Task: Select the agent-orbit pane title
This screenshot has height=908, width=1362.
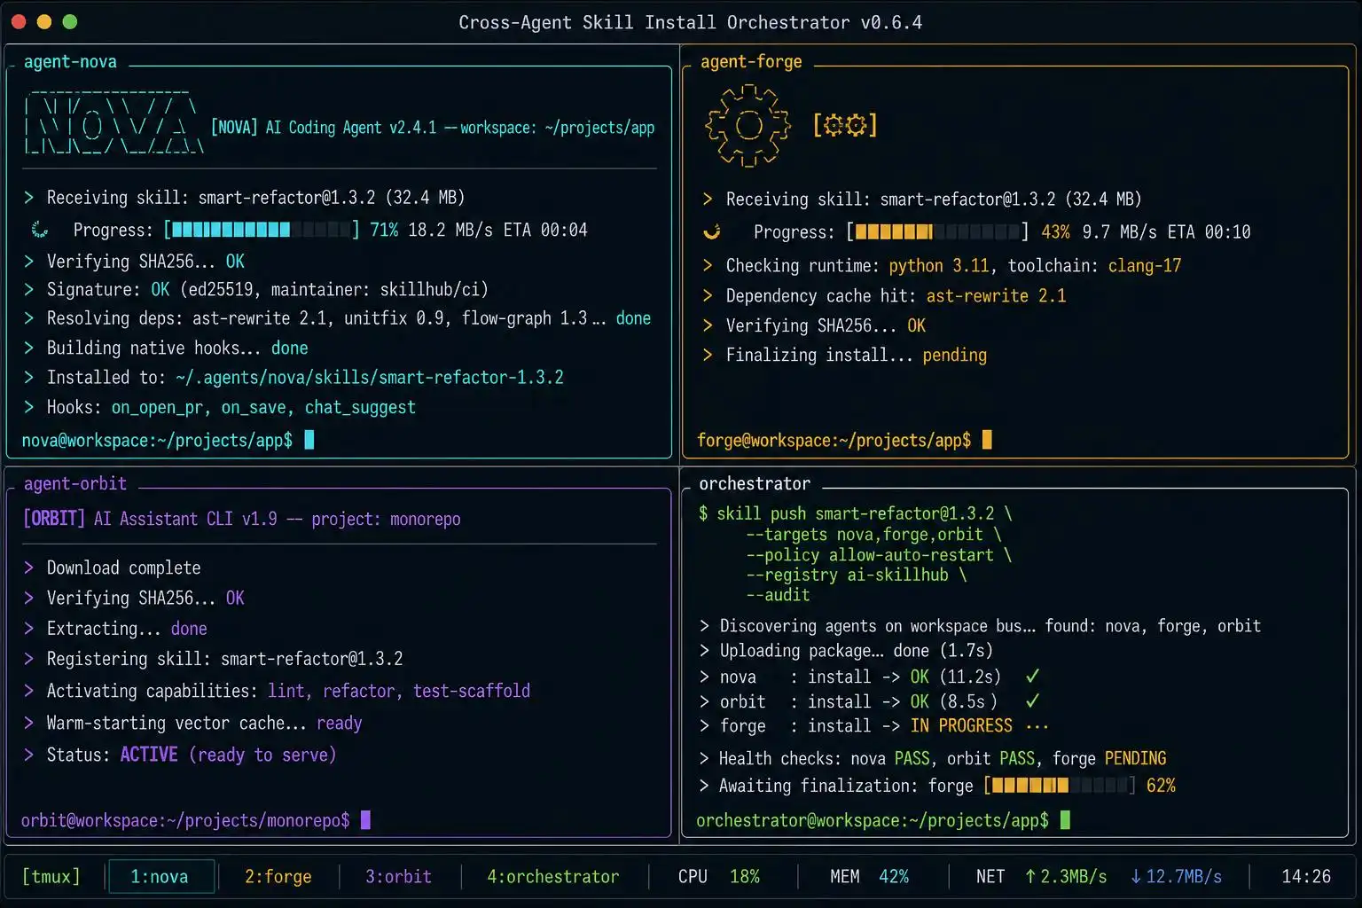Action: pyautogui.click(x=75, y=483)
